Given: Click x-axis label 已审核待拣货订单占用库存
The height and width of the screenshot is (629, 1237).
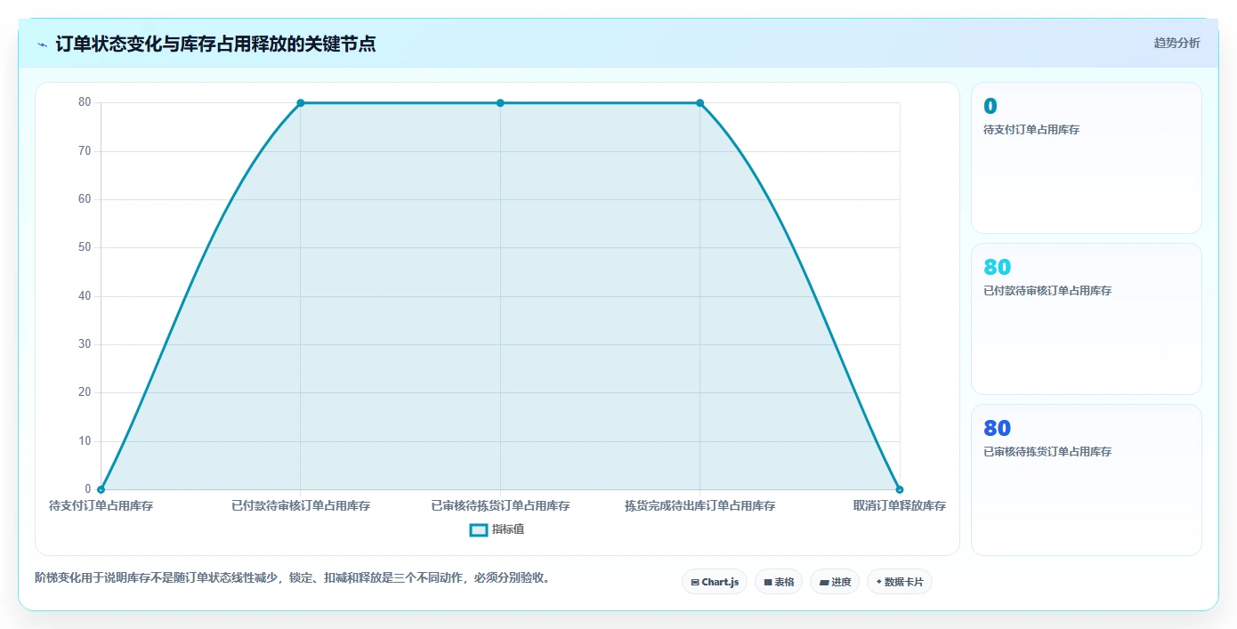Looking at the screenshot, I should (x=500, y=505).
